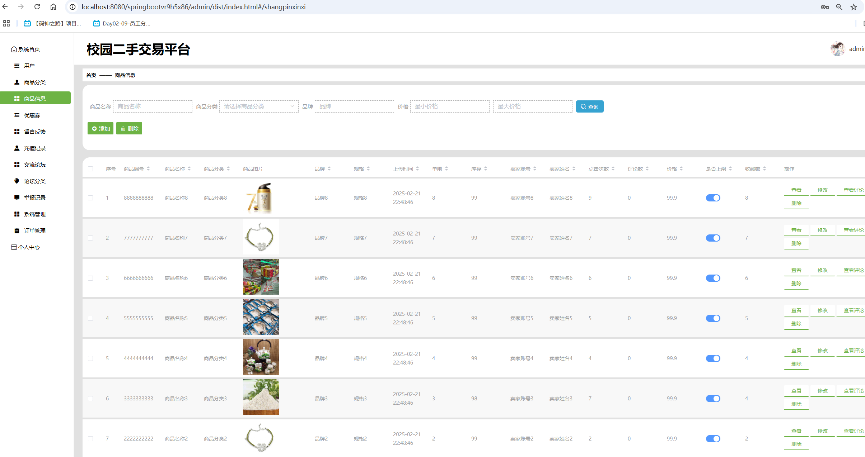Screen dimensions: 865x457
Task: Check the select-all checkbox in table header
Action: pos(90,169)
